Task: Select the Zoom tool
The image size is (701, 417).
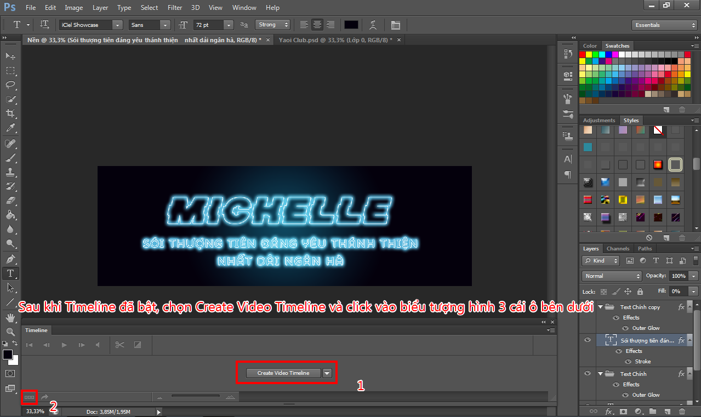Action: pyautogui.click(x=10, y=332)
